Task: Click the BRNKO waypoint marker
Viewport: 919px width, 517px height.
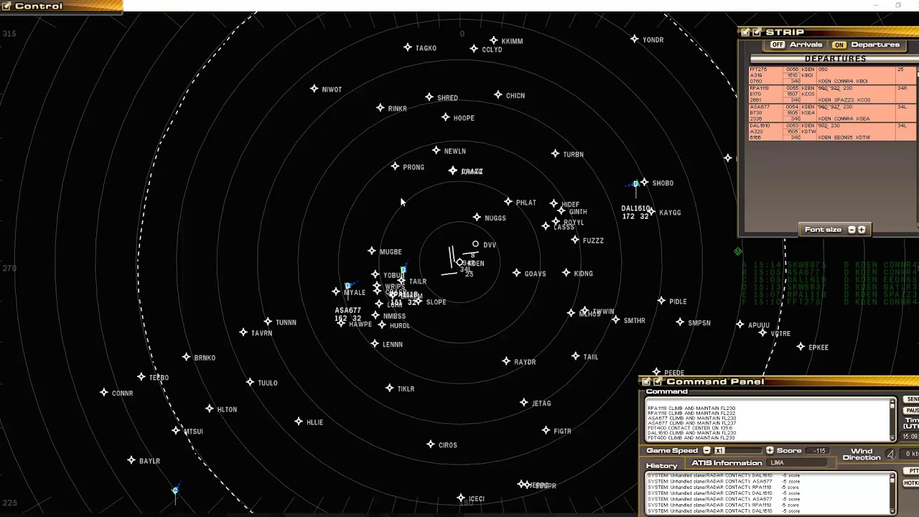Action: (187, 357)
